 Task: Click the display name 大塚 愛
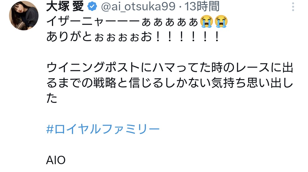click(65, 6)
